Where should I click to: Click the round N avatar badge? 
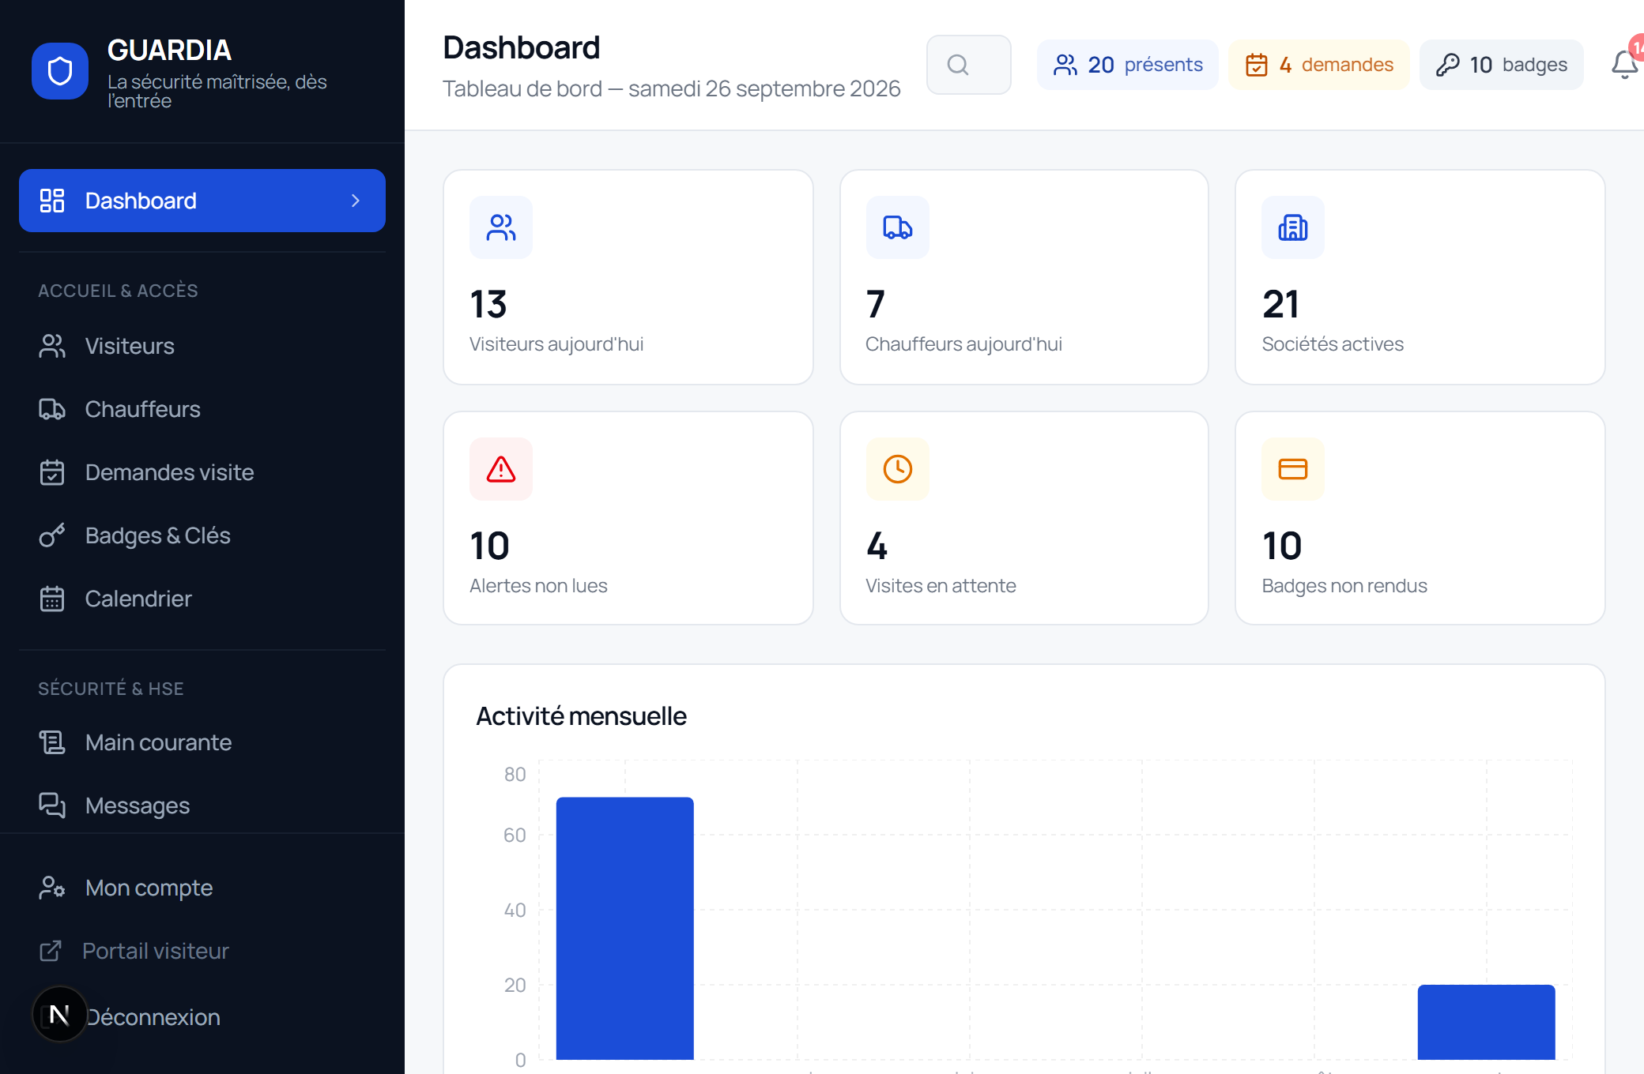click(x=59, y=1014)
